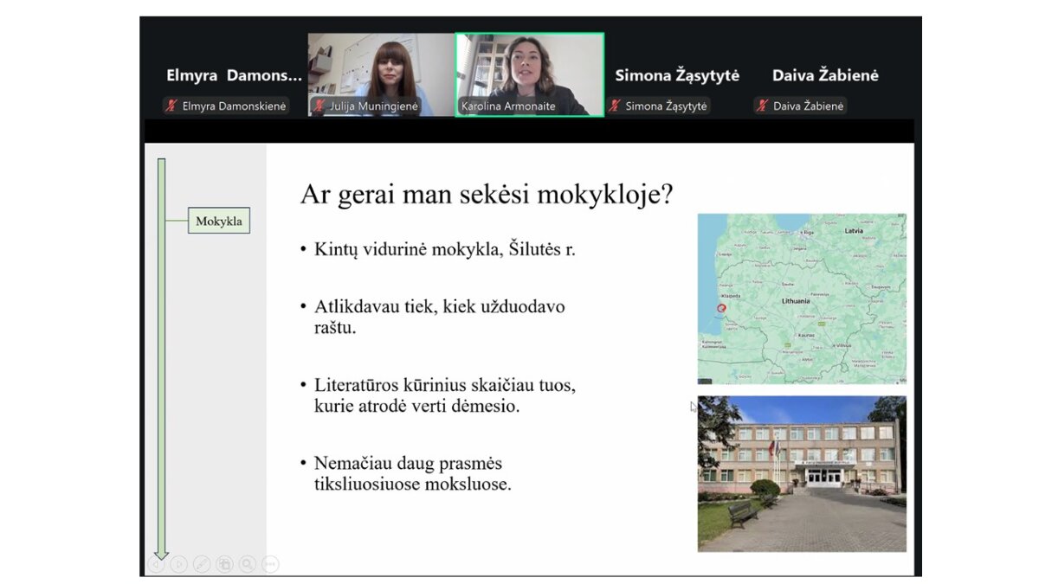Click the zoom magnifier slideshow icon

coord(248,564)
